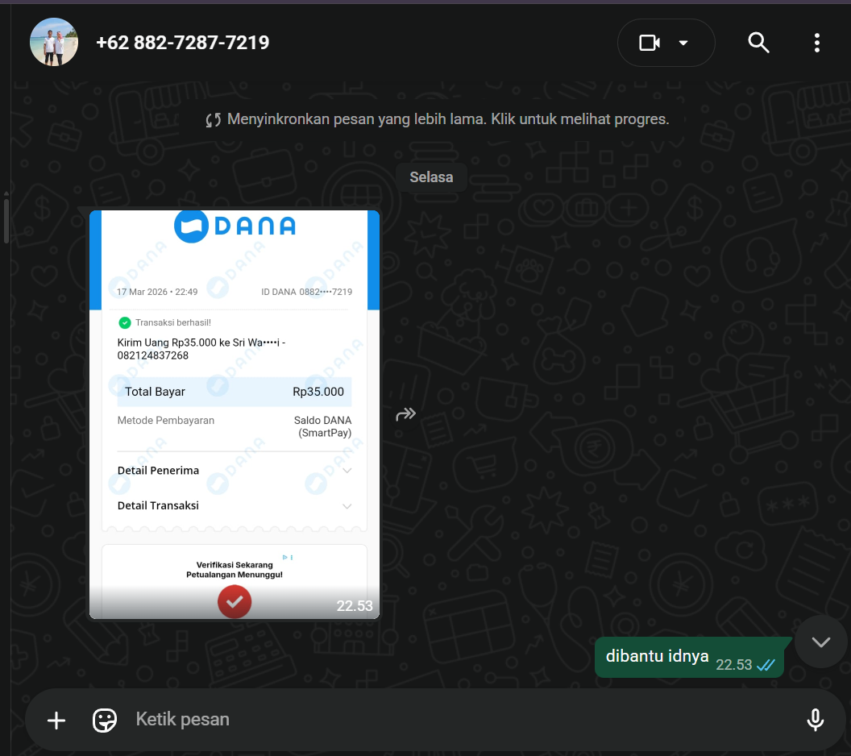Open the contact's profile photo
Screen dimensions: 851x756
tap(54, 43)
